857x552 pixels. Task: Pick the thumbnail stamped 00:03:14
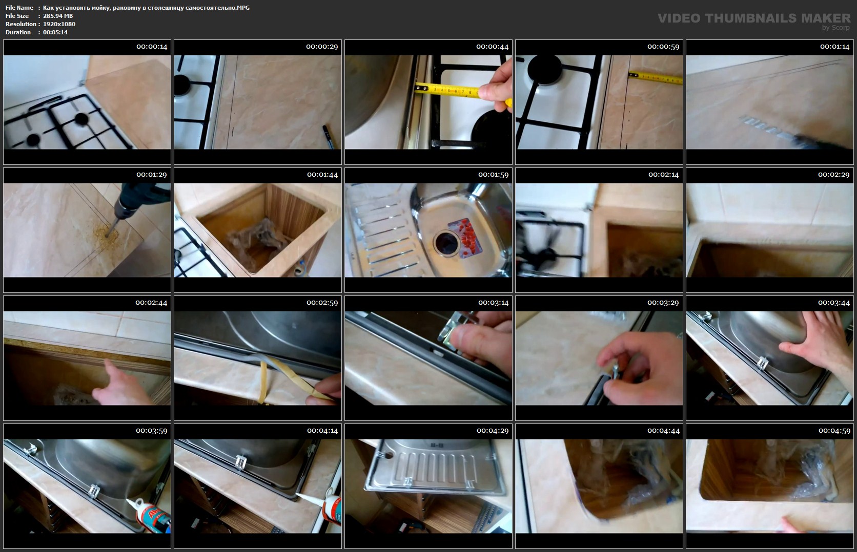(428, 358)
